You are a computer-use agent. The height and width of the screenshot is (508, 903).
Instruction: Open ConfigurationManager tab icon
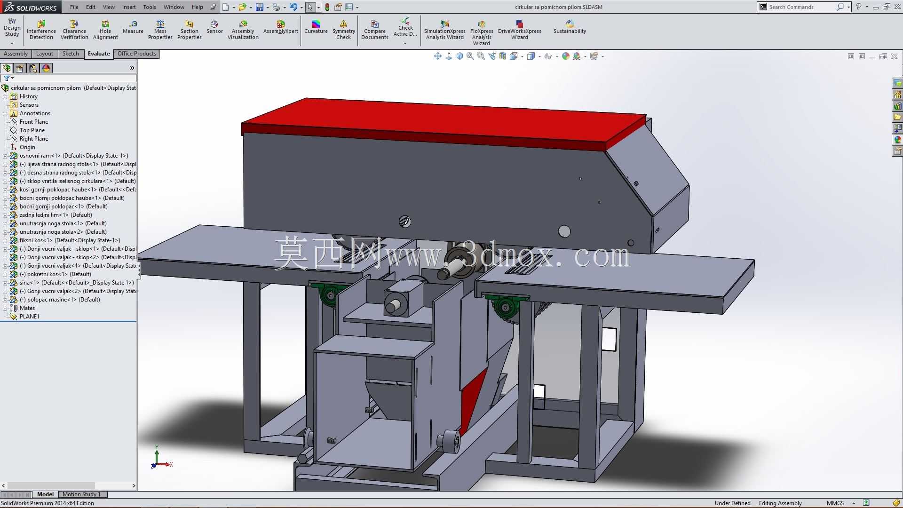pyautogui.click(x=33, y=68)
